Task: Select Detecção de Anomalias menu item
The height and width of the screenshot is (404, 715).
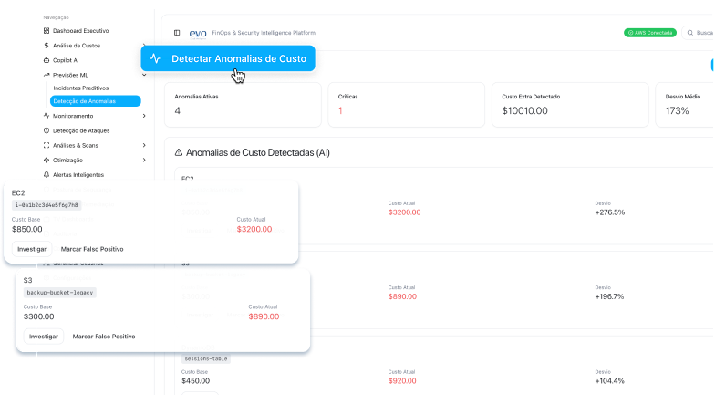Action: (84, 101)
